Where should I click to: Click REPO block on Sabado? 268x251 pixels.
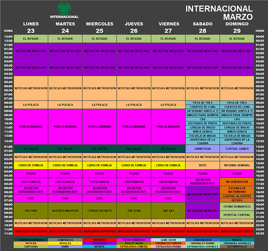[203, 165]
